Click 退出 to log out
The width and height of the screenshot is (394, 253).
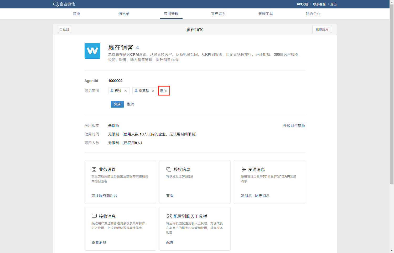coord(333,4)
